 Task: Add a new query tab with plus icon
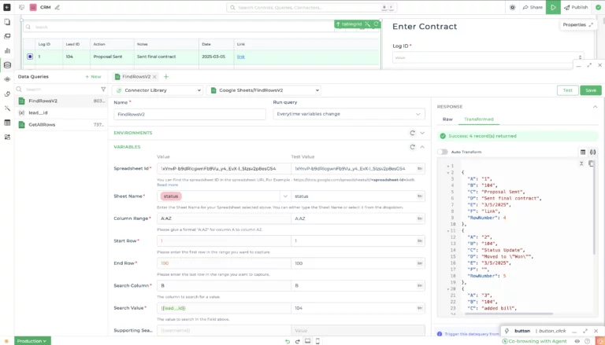tap(166, 77)
